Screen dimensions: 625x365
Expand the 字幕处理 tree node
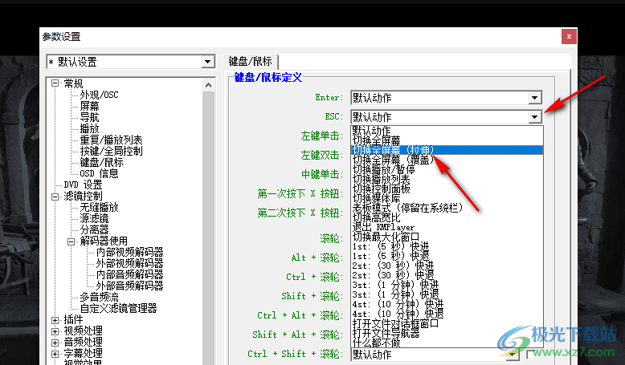pos(55,353)
